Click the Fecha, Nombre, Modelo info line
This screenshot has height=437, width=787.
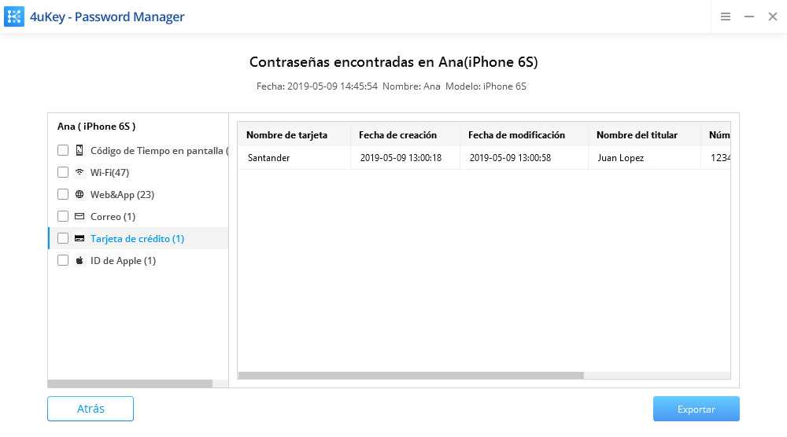391,86
